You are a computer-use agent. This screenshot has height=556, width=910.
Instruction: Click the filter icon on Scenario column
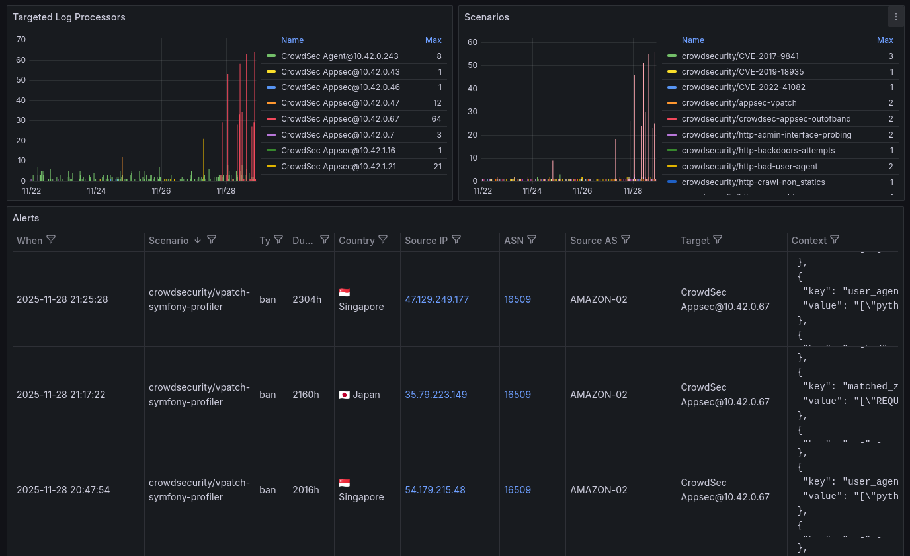212,240
